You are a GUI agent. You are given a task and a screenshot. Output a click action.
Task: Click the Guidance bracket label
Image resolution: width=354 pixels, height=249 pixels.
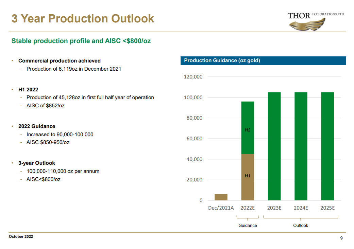248,225
